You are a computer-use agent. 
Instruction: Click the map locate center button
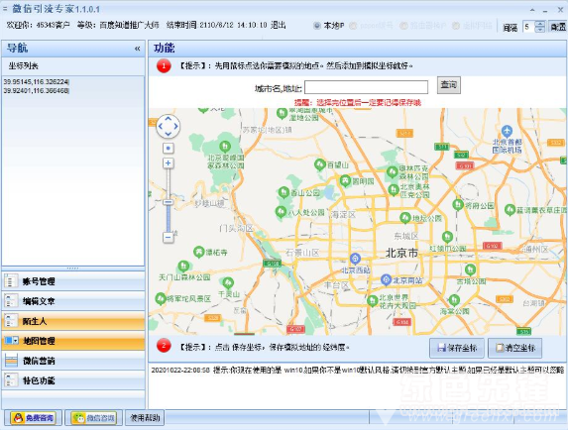point(169,148)
